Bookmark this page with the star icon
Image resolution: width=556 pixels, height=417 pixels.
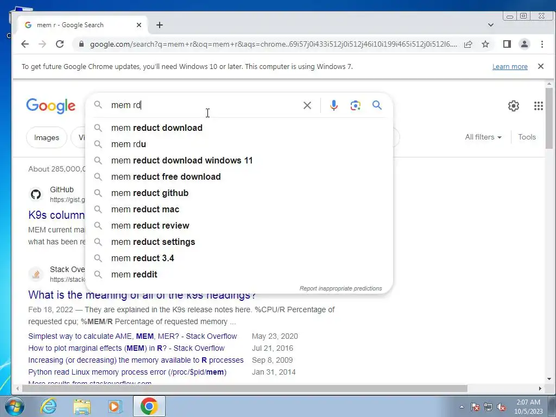coord(485,44)
